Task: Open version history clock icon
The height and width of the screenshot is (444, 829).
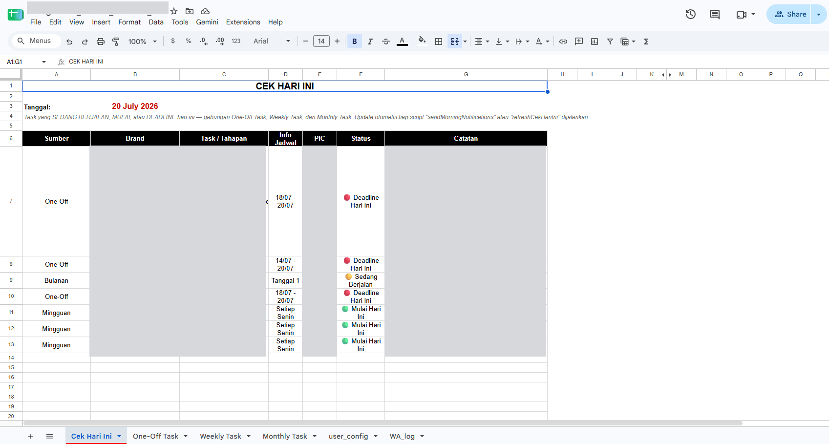Action: (x=691, y=14)
